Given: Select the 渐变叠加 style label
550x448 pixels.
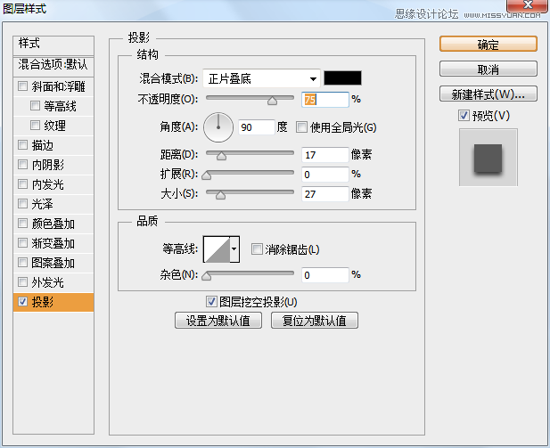Looking at the screenshot, I should (x=53, y=243).
